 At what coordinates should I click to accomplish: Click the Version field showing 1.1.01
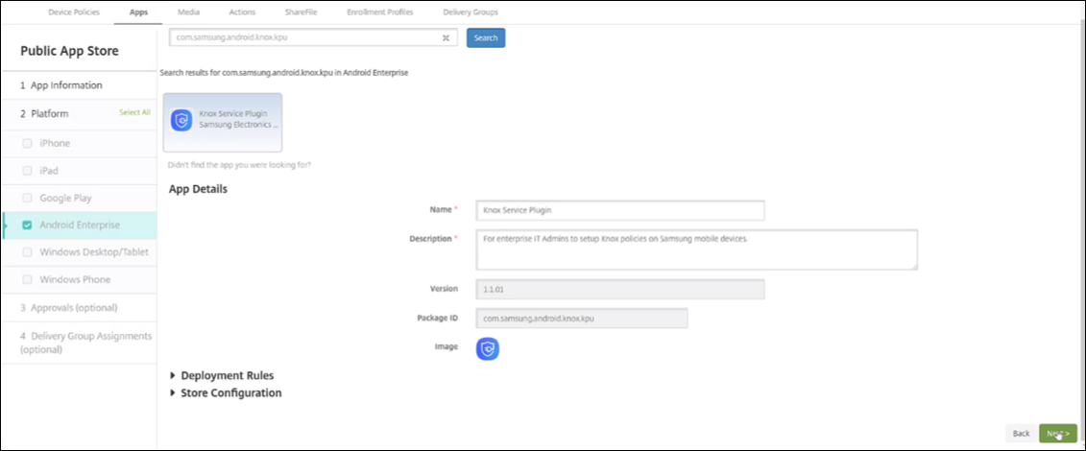(x=620, y=289)
